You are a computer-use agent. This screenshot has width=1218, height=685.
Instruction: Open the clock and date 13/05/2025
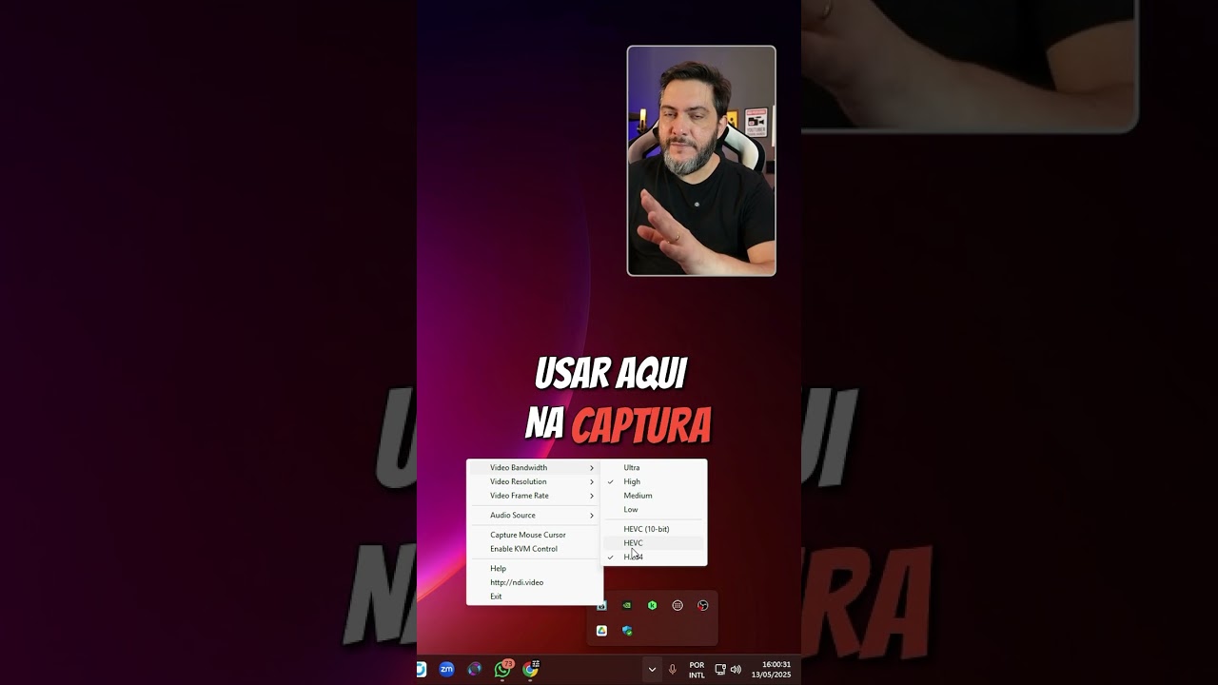pos(771,670)
